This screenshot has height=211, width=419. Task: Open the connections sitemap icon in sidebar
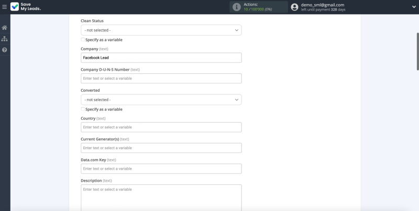(x=5, y=39)
